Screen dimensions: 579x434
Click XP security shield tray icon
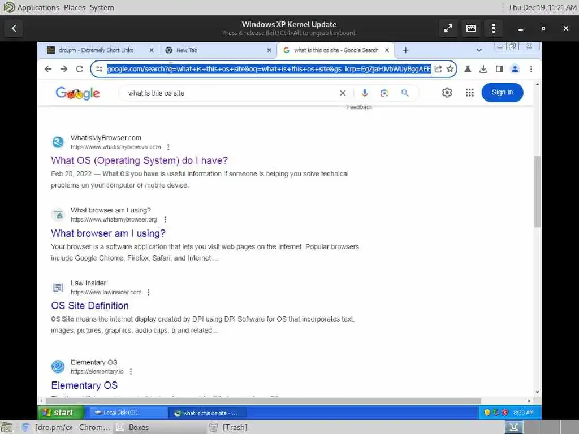point(487,413)
